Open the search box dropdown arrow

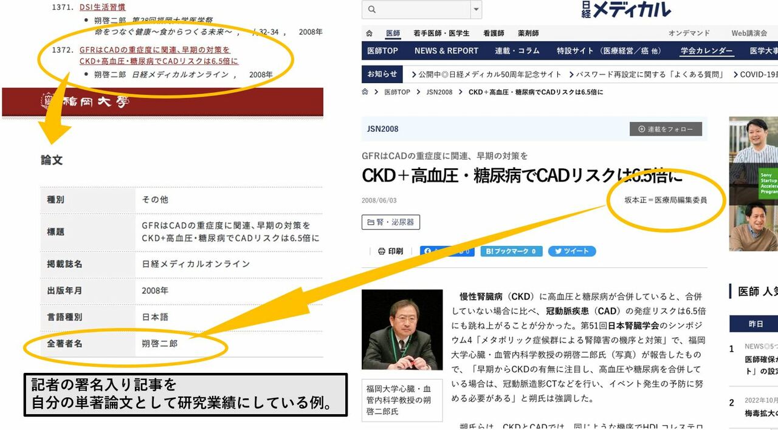coord(477,9)
